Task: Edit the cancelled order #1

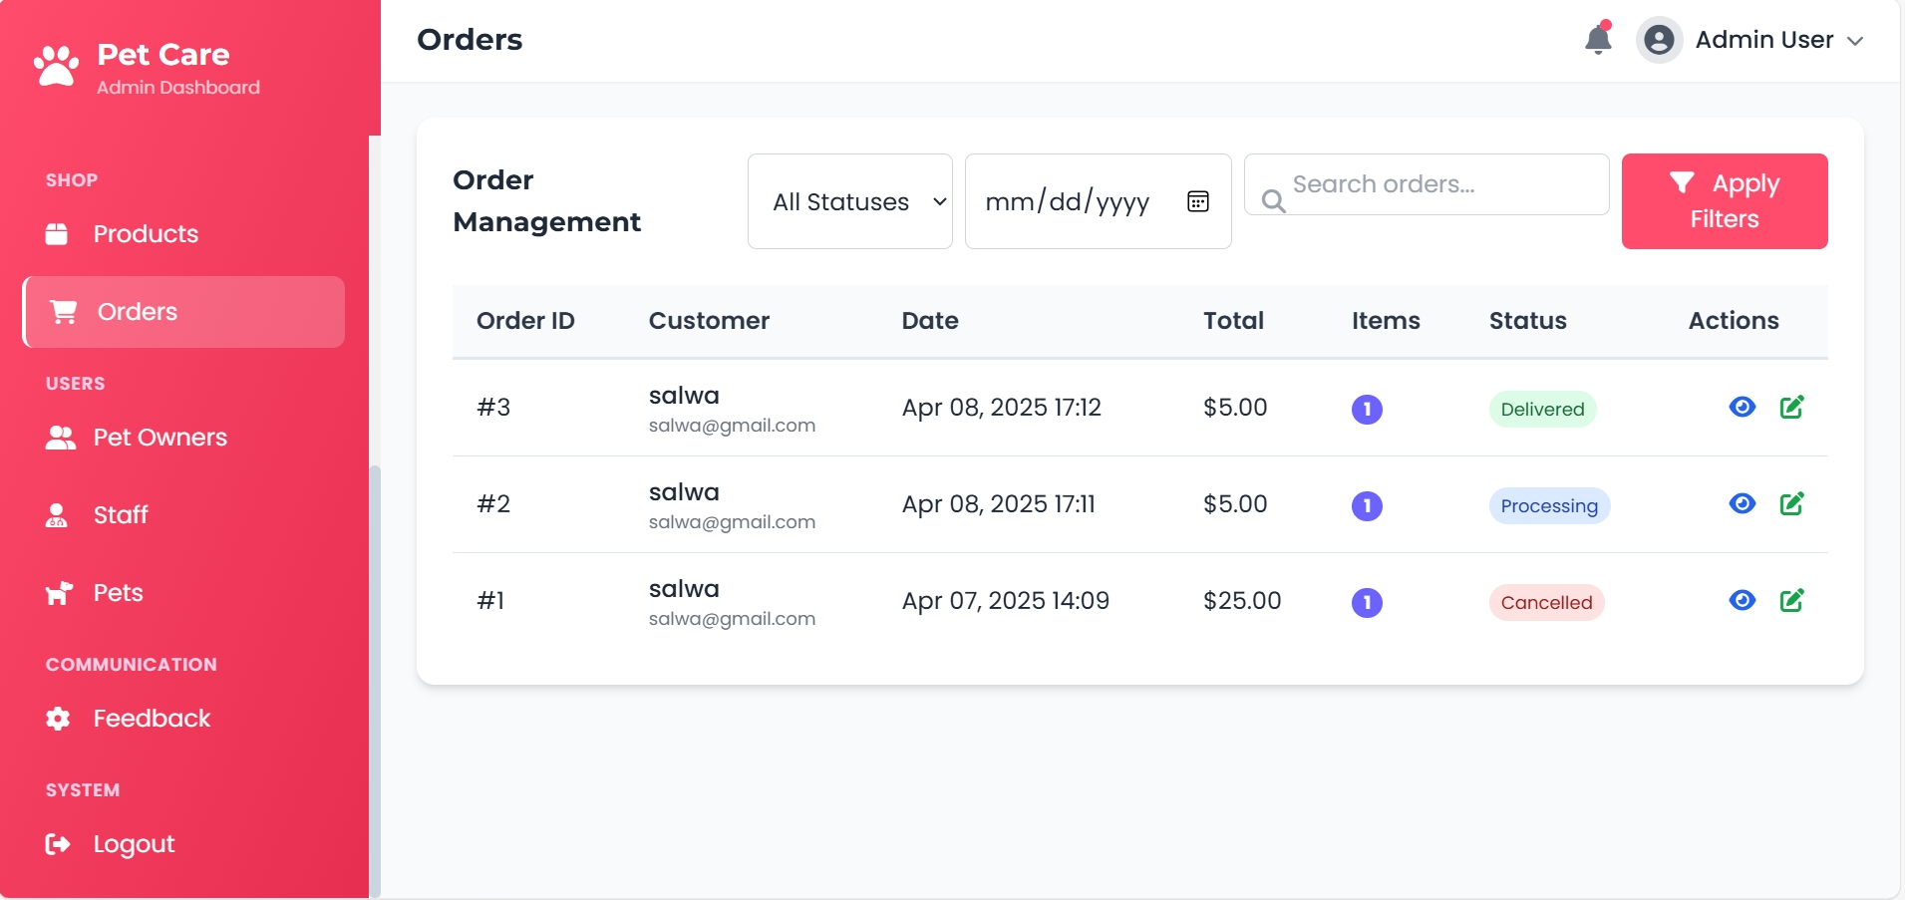Action: click(x=1791, y=601)
